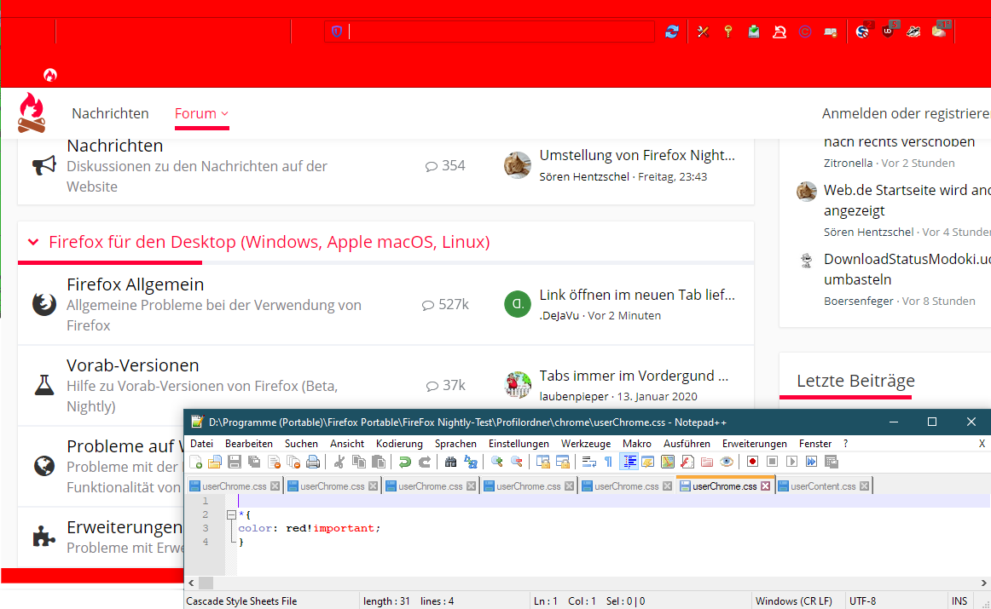Click the horizontal scrollbar left arrow in Notepad++
The height and width of the screenshot is (609, 991).
[192, 583]
